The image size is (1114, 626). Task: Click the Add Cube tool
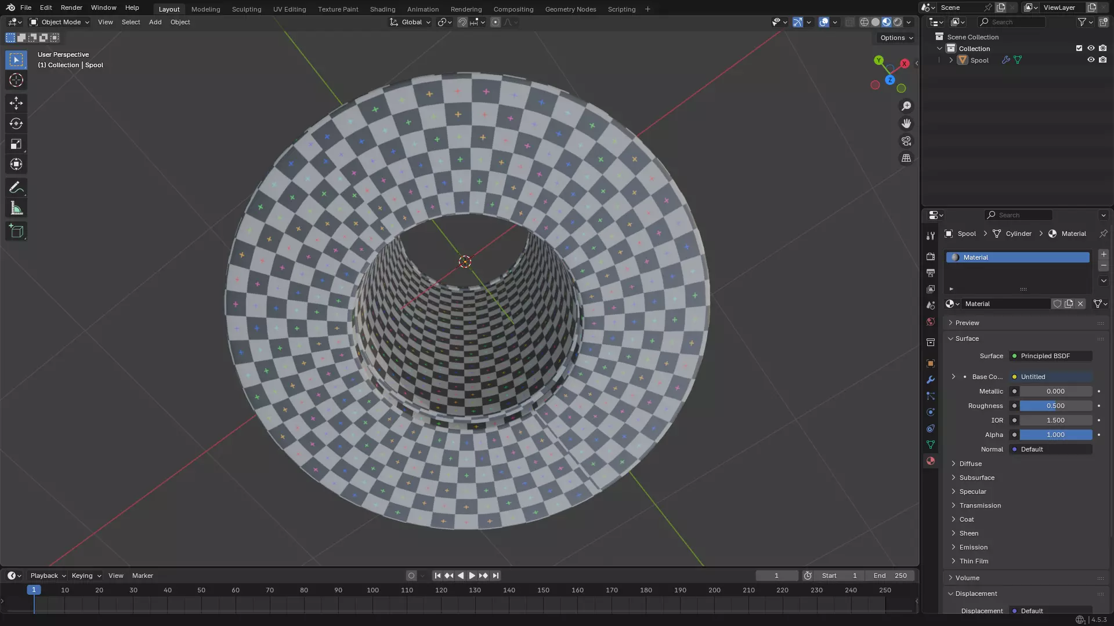point(16,231)
